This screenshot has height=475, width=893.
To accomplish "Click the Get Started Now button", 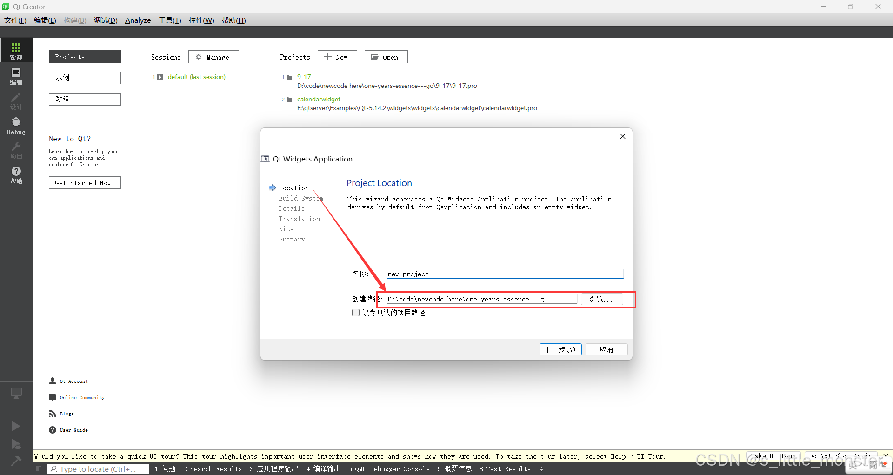I will pyautogui.click(x=85, y=183).
